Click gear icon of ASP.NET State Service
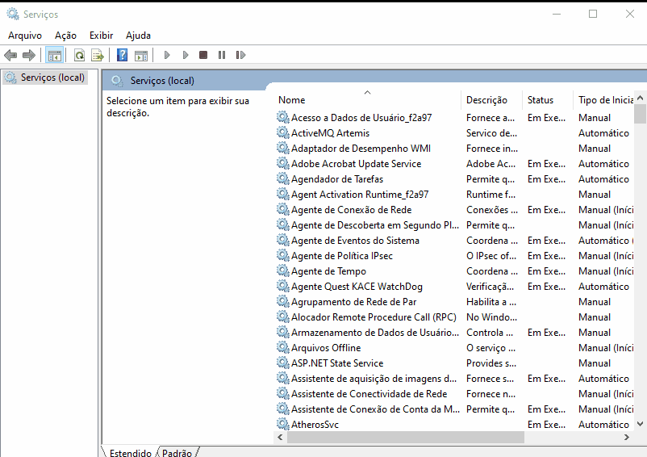The image size is (647, 457). coord(282,363)
